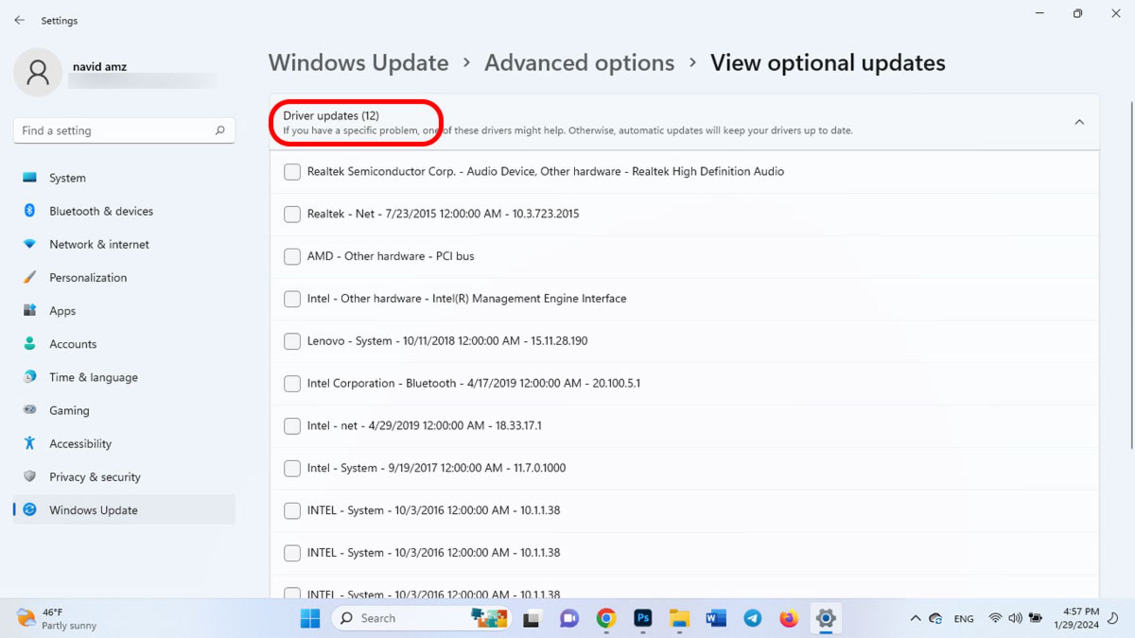Open Accounts settings
The width and height of the screenshot is (1135, 638).
click(x=124, y=344)
